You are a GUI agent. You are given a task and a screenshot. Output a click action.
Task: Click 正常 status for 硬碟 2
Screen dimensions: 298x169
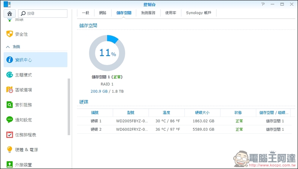pos(239,129)
